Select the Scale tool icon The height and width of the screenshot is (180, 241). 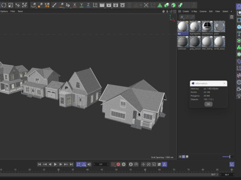(x=11, y=5)
